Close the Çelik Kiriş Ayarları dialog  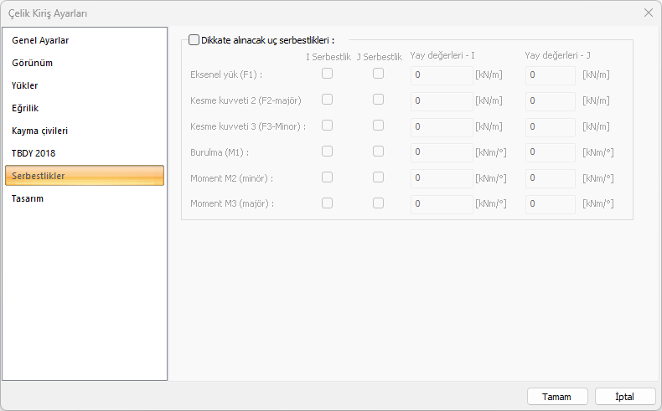point(648,13)
